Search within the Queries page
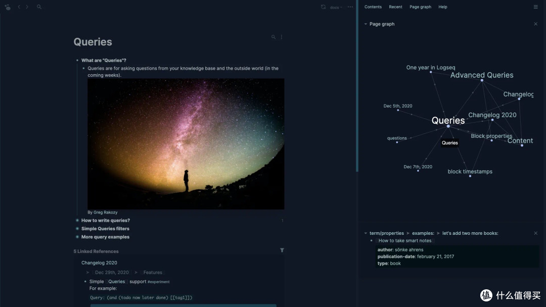Viewport: 546px width, 307px height. (274, 37)
